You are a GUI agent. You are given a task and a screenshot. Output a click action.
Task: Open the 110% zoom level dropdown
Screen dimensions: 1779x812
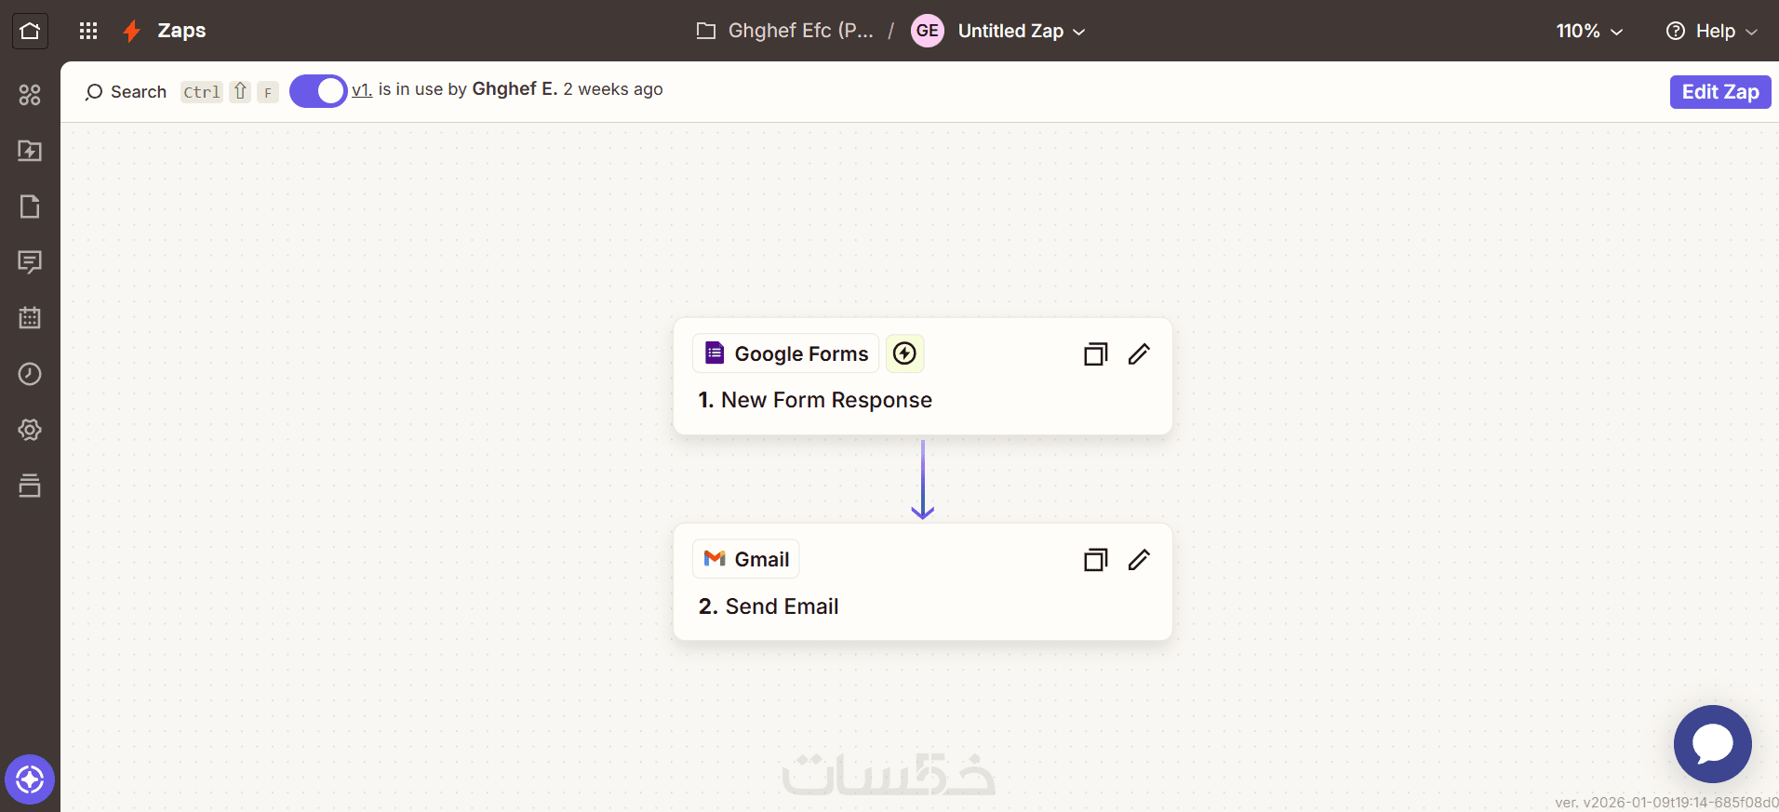[x=1589, y=31]
